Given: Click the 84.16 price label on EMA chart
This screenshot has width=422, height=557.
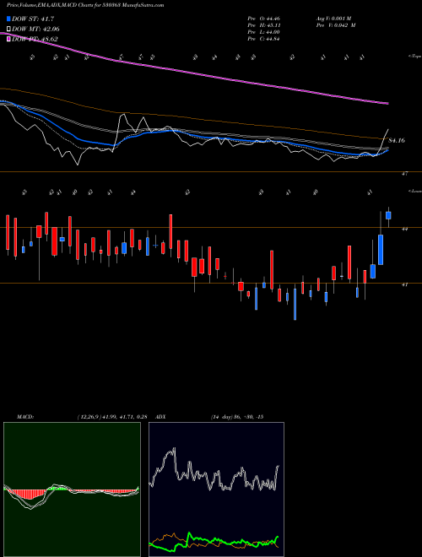Looking at the screenshot, I should click(x=397, y=141).
